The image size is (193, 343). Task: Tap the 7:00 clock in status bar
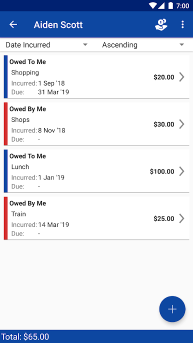182,6
